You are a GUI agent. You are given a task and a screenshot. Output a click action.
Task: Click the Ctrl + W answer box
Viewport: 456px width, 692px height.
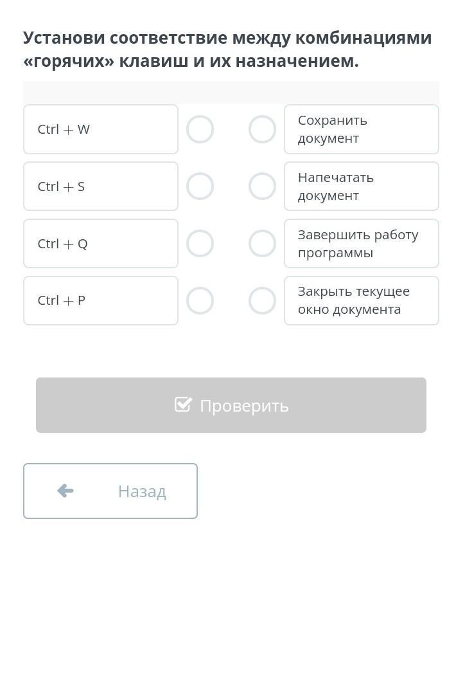[101, 129]
